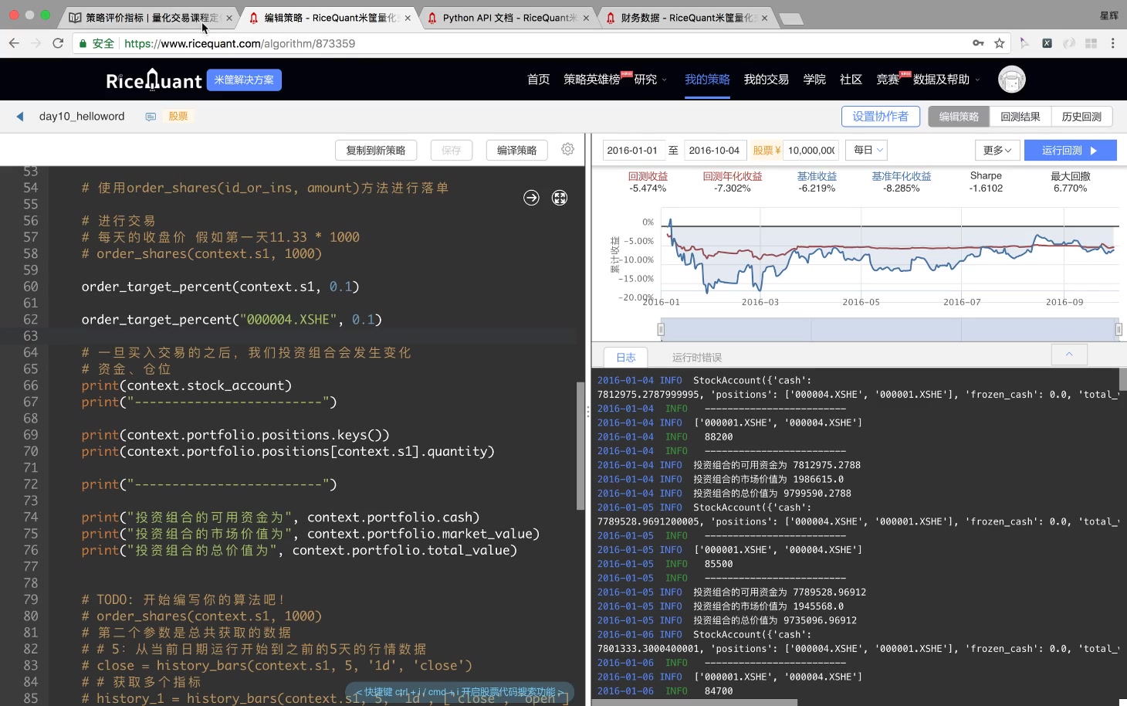This screenshot has height=706, width=1127.
Task: Close the Python API 文档 tab
Action: pos(586,18)
